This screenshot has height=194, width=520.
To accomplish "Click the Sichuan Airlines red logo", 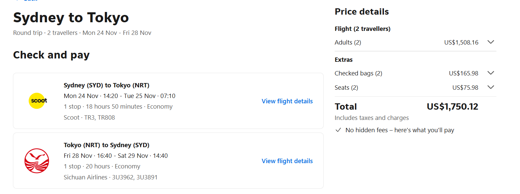I will point(37,161).
